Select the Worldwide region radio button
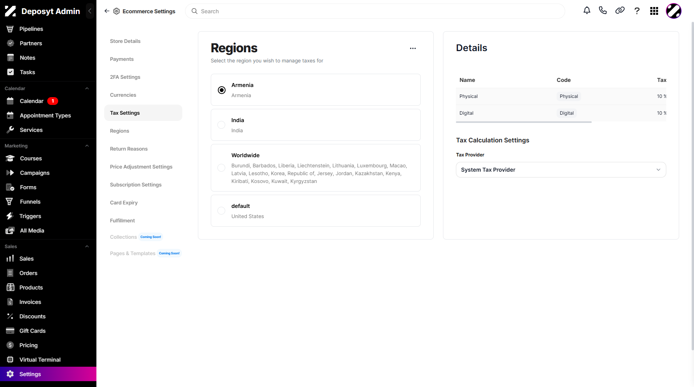694x387 pixels. [x=221, y=168]
